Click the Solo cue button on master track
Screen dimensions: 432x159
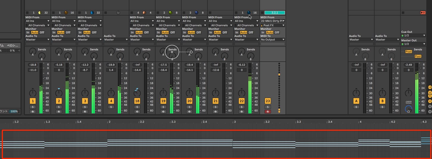pyautogui.click(x=408, y=102)
